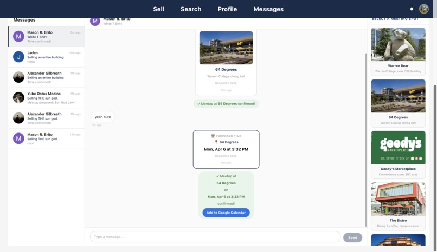Screen dimensions: 437x252
Task: Click the Proposed Time card for Apr 6
Action: coord(226,149)
